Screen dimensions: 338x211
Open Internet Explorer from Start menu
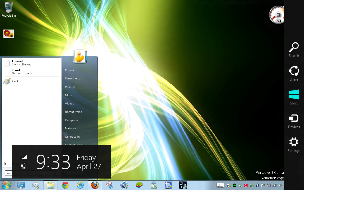point(32,63)
